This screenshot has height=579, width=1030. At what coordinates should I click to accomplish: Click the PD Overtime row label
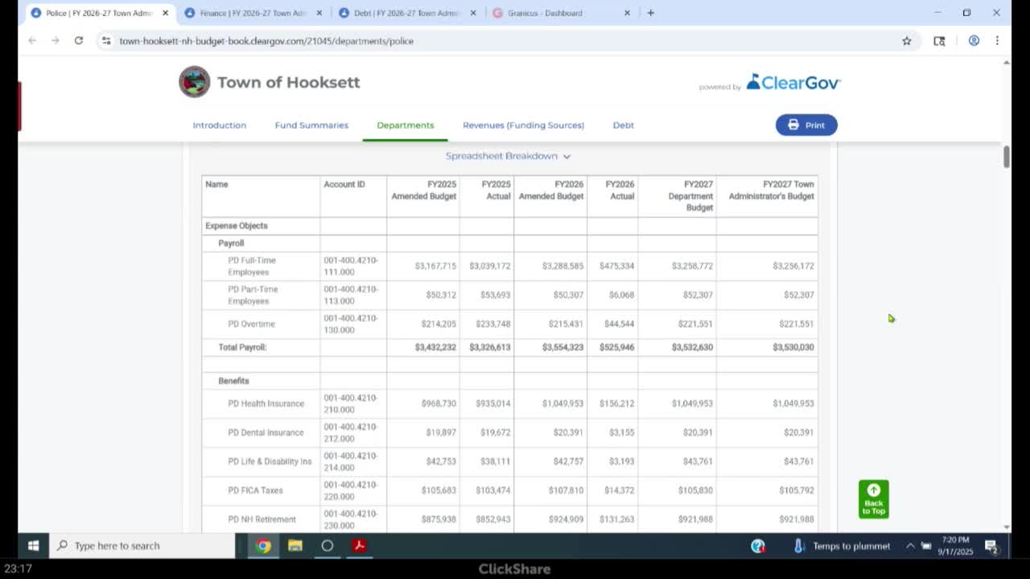click(251, 324)
